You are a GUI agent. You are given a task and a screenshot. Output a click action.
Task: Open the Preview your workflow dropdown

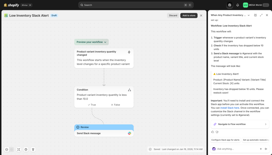tap(91, 42)
